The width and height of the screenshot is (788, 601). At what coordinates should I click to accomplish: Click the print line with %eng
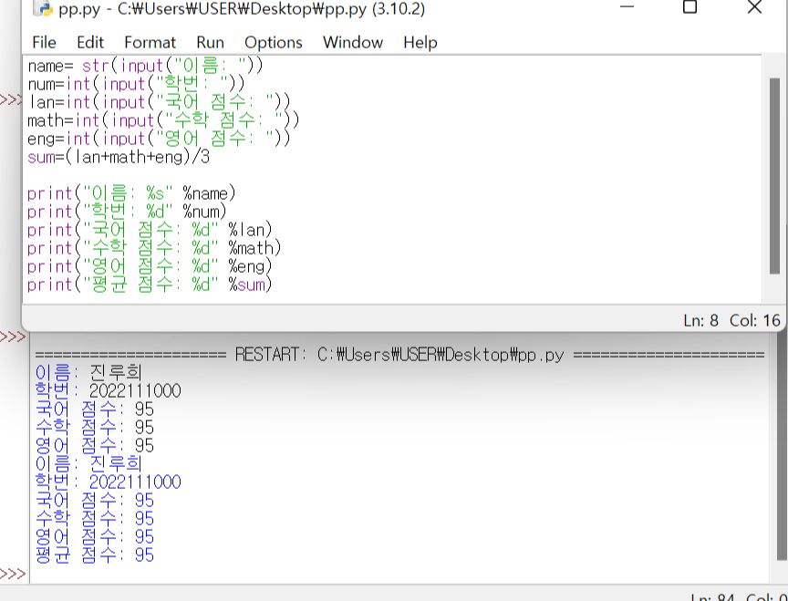tap(150, 266)
